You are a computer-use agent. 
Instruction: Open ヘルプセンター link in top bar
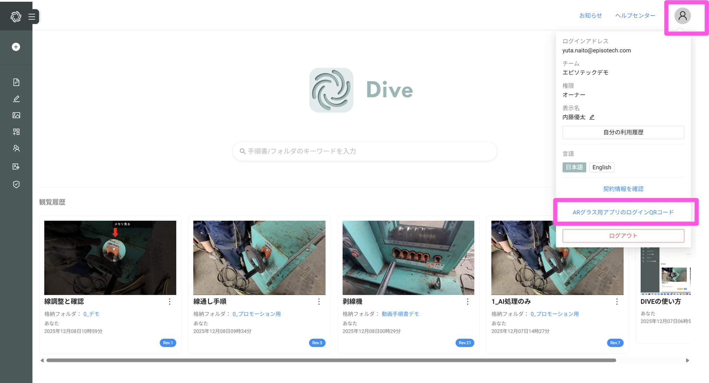635,16
